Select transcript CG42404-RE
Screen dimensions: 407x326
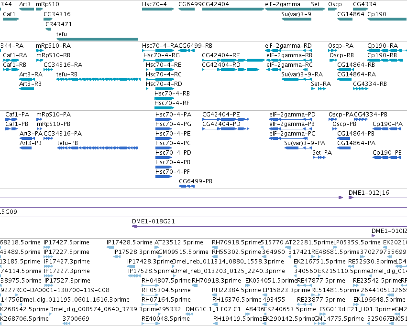pos(233,60)
